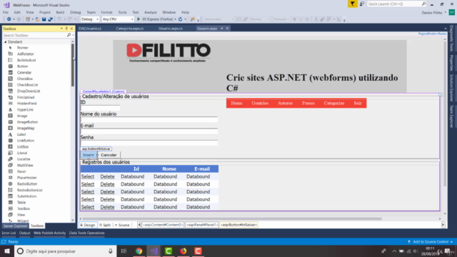Select the CheckBox toolbox item
This screenshot has width=457, height=257.
pos(25,79)
